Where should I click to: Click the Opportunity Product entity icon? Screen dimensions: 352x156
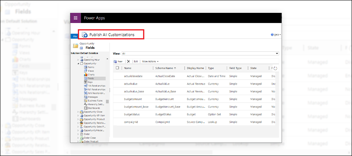(82, 119)
